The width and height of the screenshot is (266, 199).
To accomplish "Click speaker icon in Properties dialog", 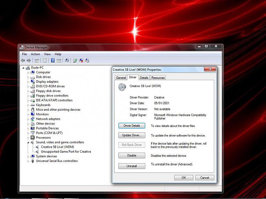I will (x=122, y=87).
